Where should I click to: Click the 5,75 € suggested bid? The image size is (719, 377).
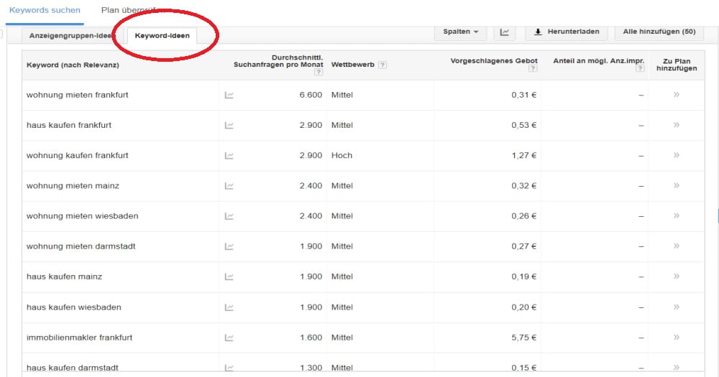(524, 338)
